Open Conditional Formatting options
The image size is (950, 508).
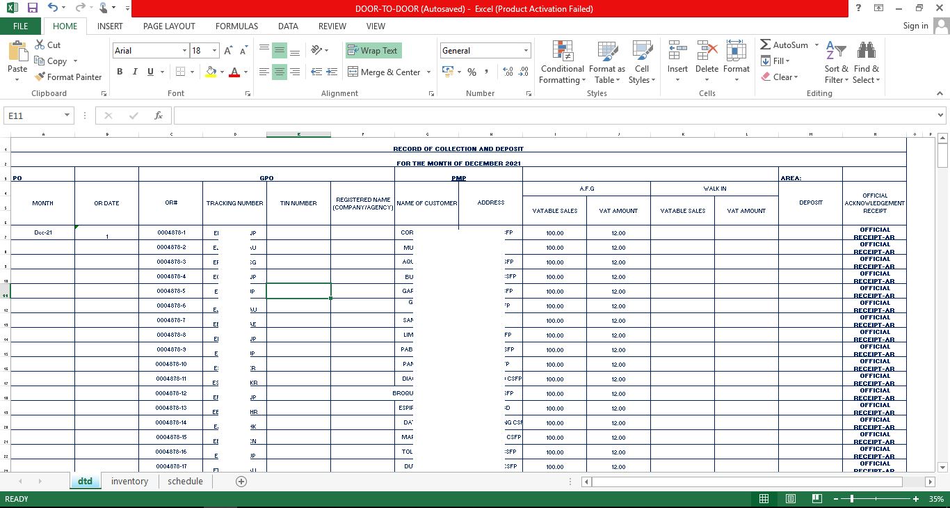tap(562, 62)
